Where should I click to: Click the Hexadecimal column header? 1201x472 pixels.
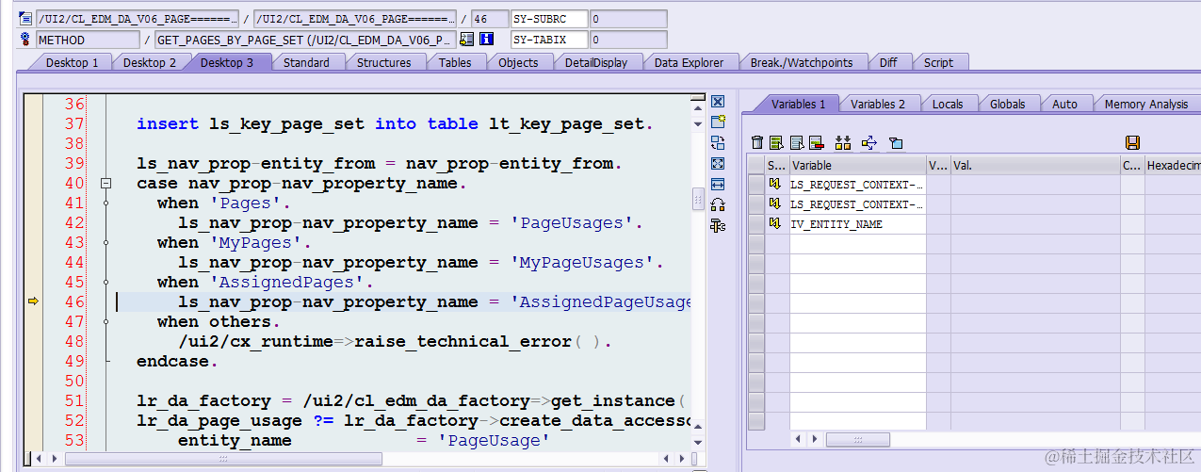[1172, 165]
